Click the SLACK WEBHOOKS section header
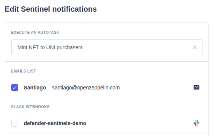The image size is (213, 136). [x=30, y=107]
